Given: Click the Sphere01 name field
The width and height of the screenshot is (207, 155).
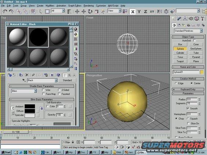Looking at the screenshot, I should point(186,72).
